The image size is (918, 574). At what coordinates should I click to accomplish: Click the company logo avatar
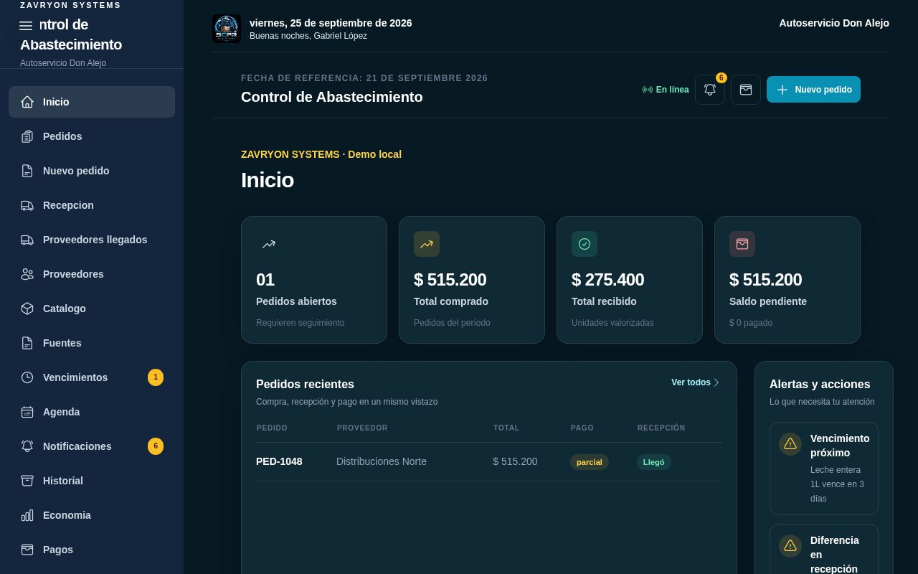227,29
